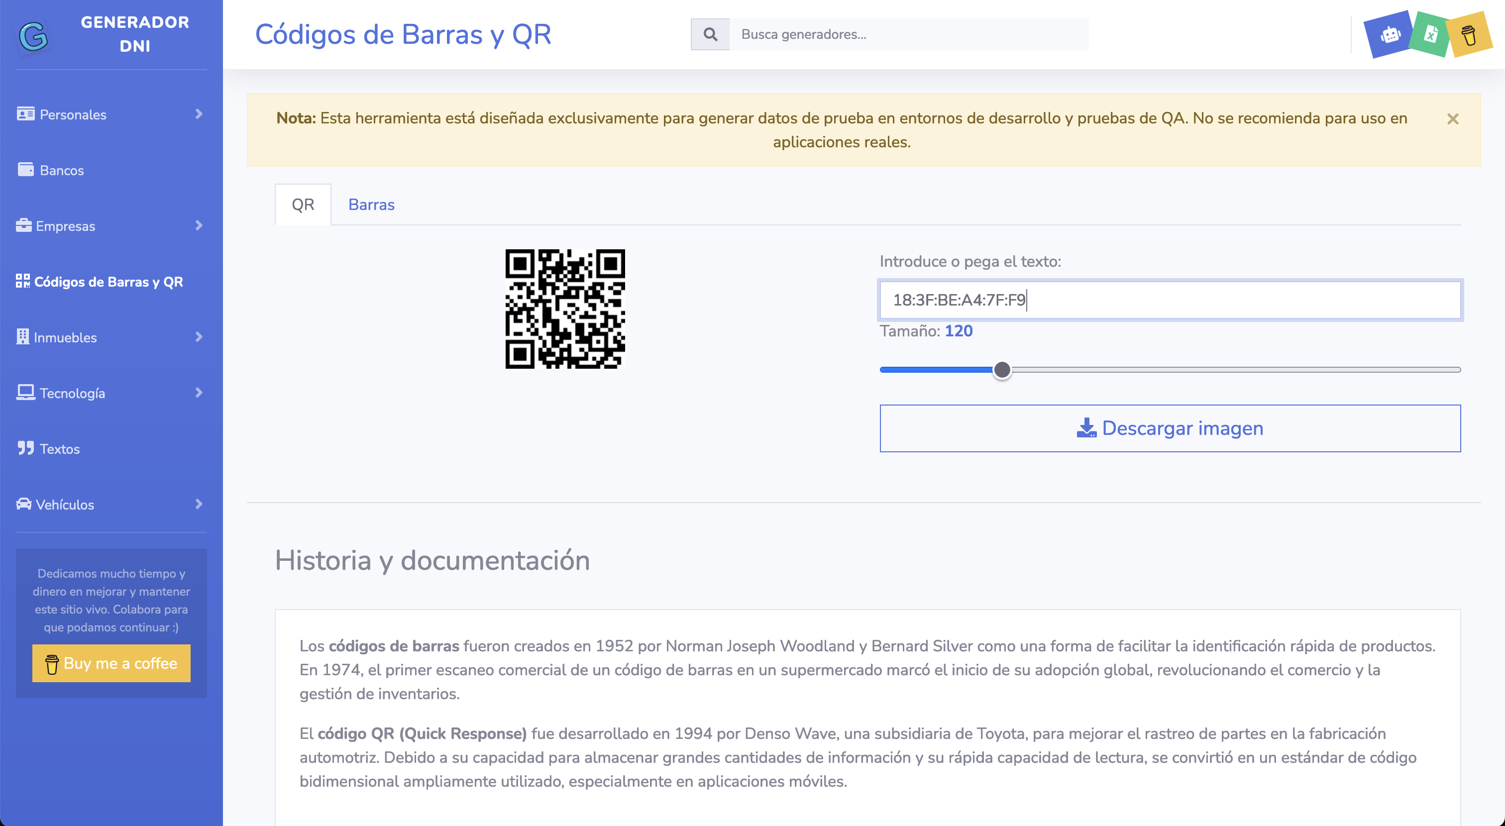Open Códigos de Barras y QR sidebar item
The width and height of the screenshot is (1505, 826).
(111, 282)
